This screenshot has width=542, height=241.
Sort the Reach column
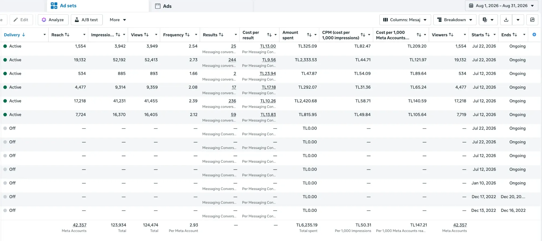pos(67,35)
